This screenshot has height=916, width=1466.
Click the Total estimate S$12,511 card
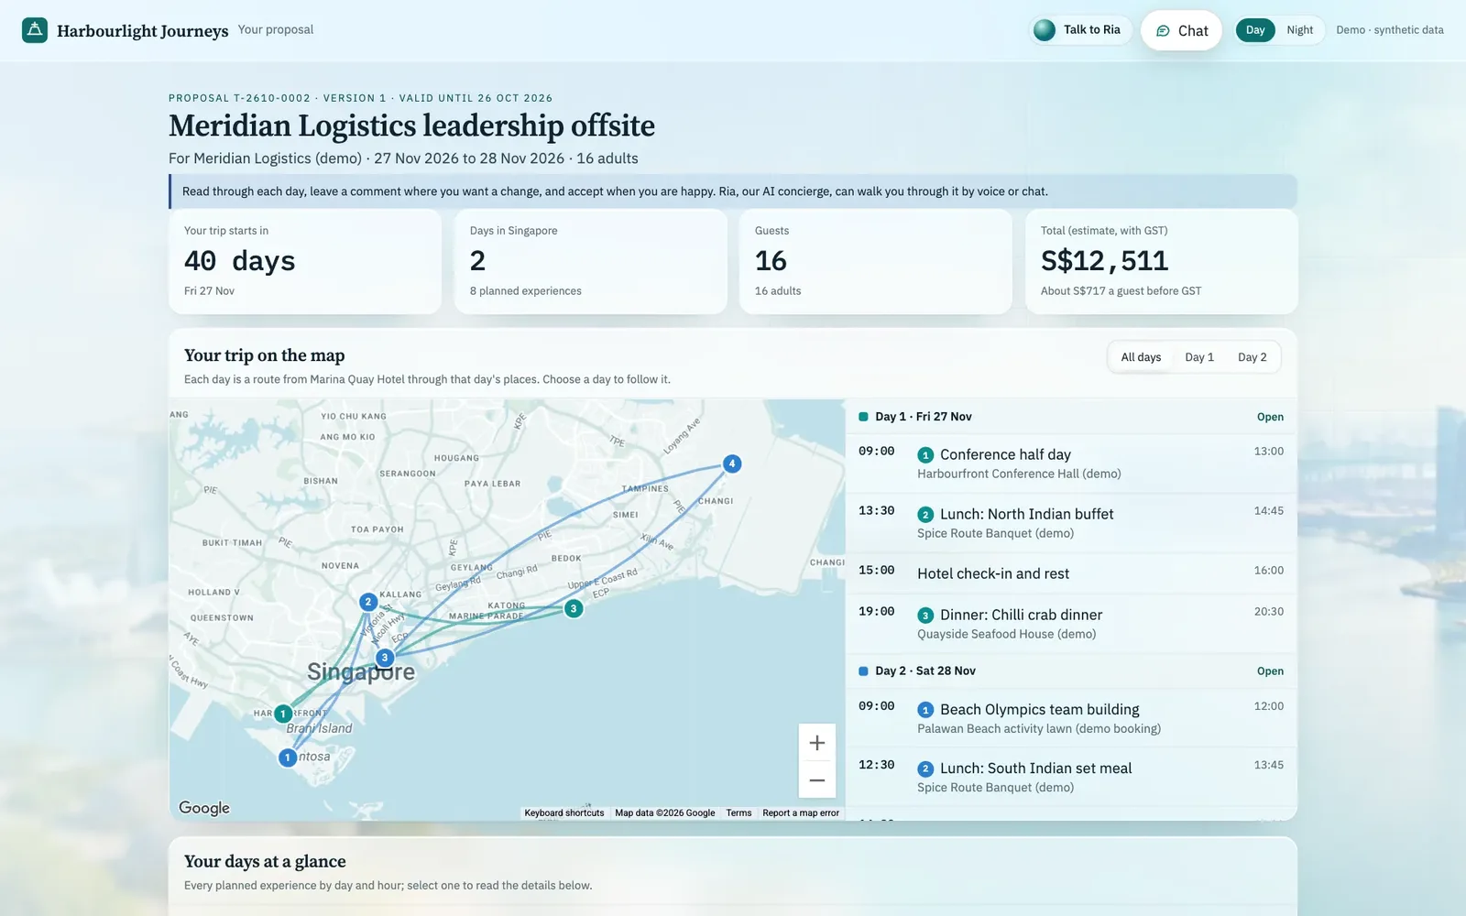click(1161, 262)
